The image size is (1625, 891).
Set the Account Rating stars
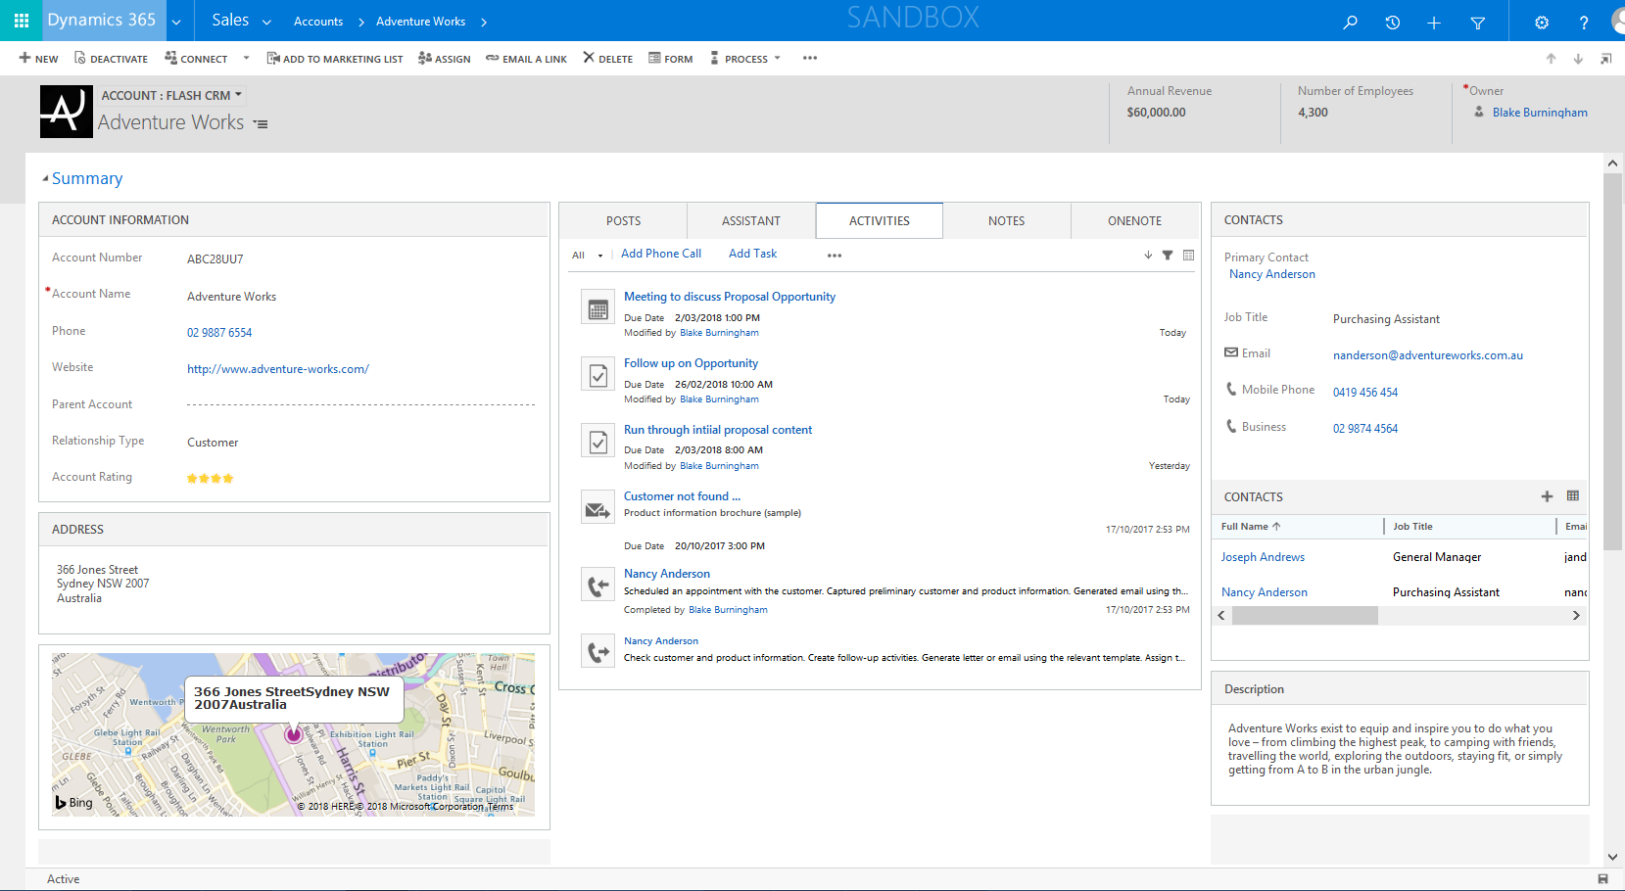(210, 479)
